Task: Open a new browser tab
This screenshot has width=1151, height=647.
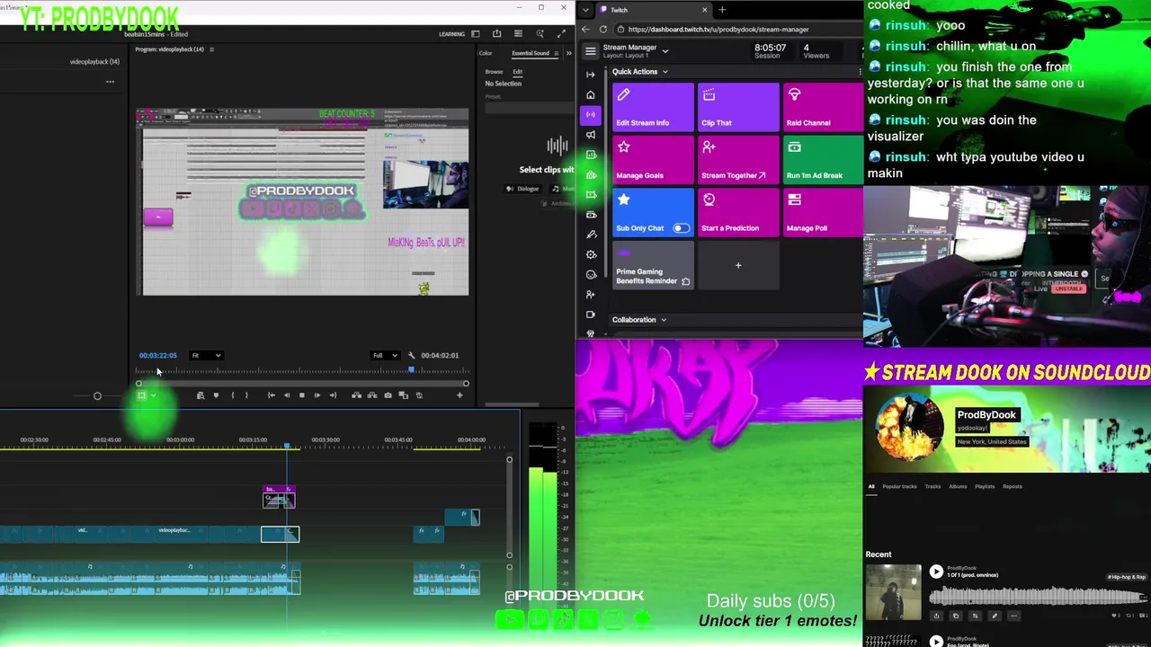Action: tap(722, 10)
